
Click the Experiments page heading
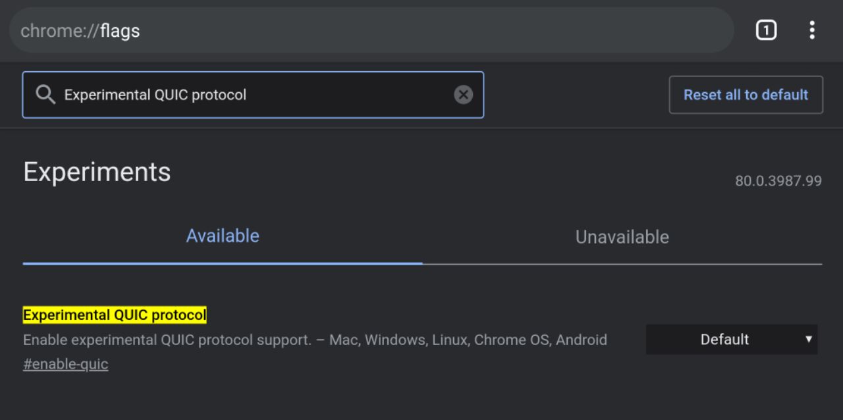coord(97,172)
